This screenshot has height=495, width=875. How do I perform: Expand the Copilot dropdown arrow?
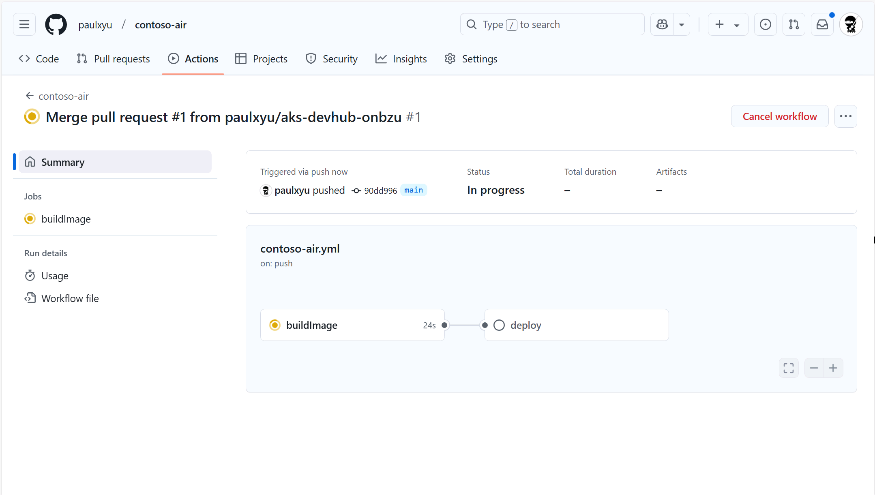pyautogui.click(x=682, y=24)
